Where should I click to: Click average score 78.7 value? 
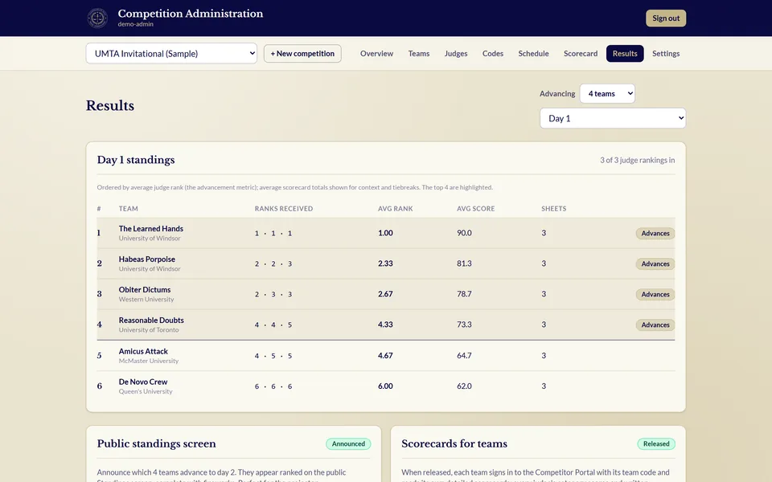pos(464,294)
